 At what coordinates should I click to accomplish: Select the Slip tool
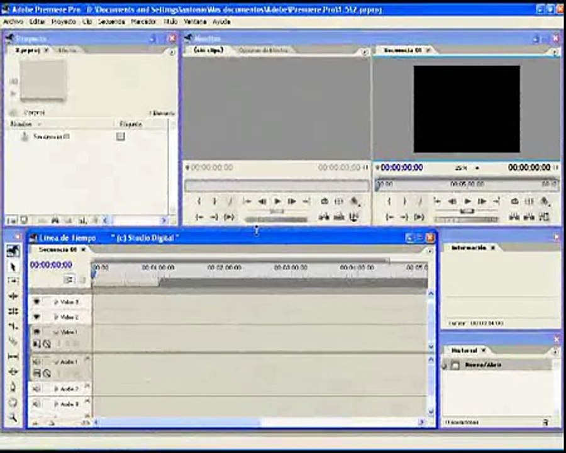coord(13,357)
